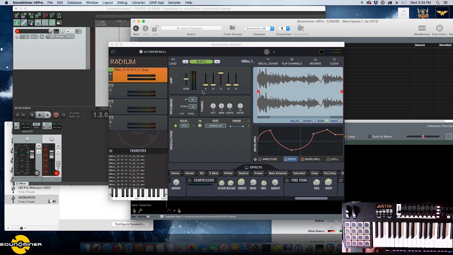Click the Flip Channels icon
The height and width of the screenshot is (255, 453).
292,59
